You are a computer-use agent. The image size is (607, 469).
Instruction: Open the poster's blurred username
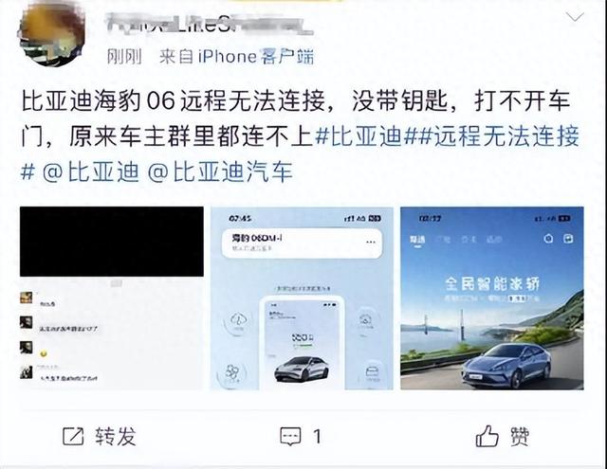[x=210, y=24]
